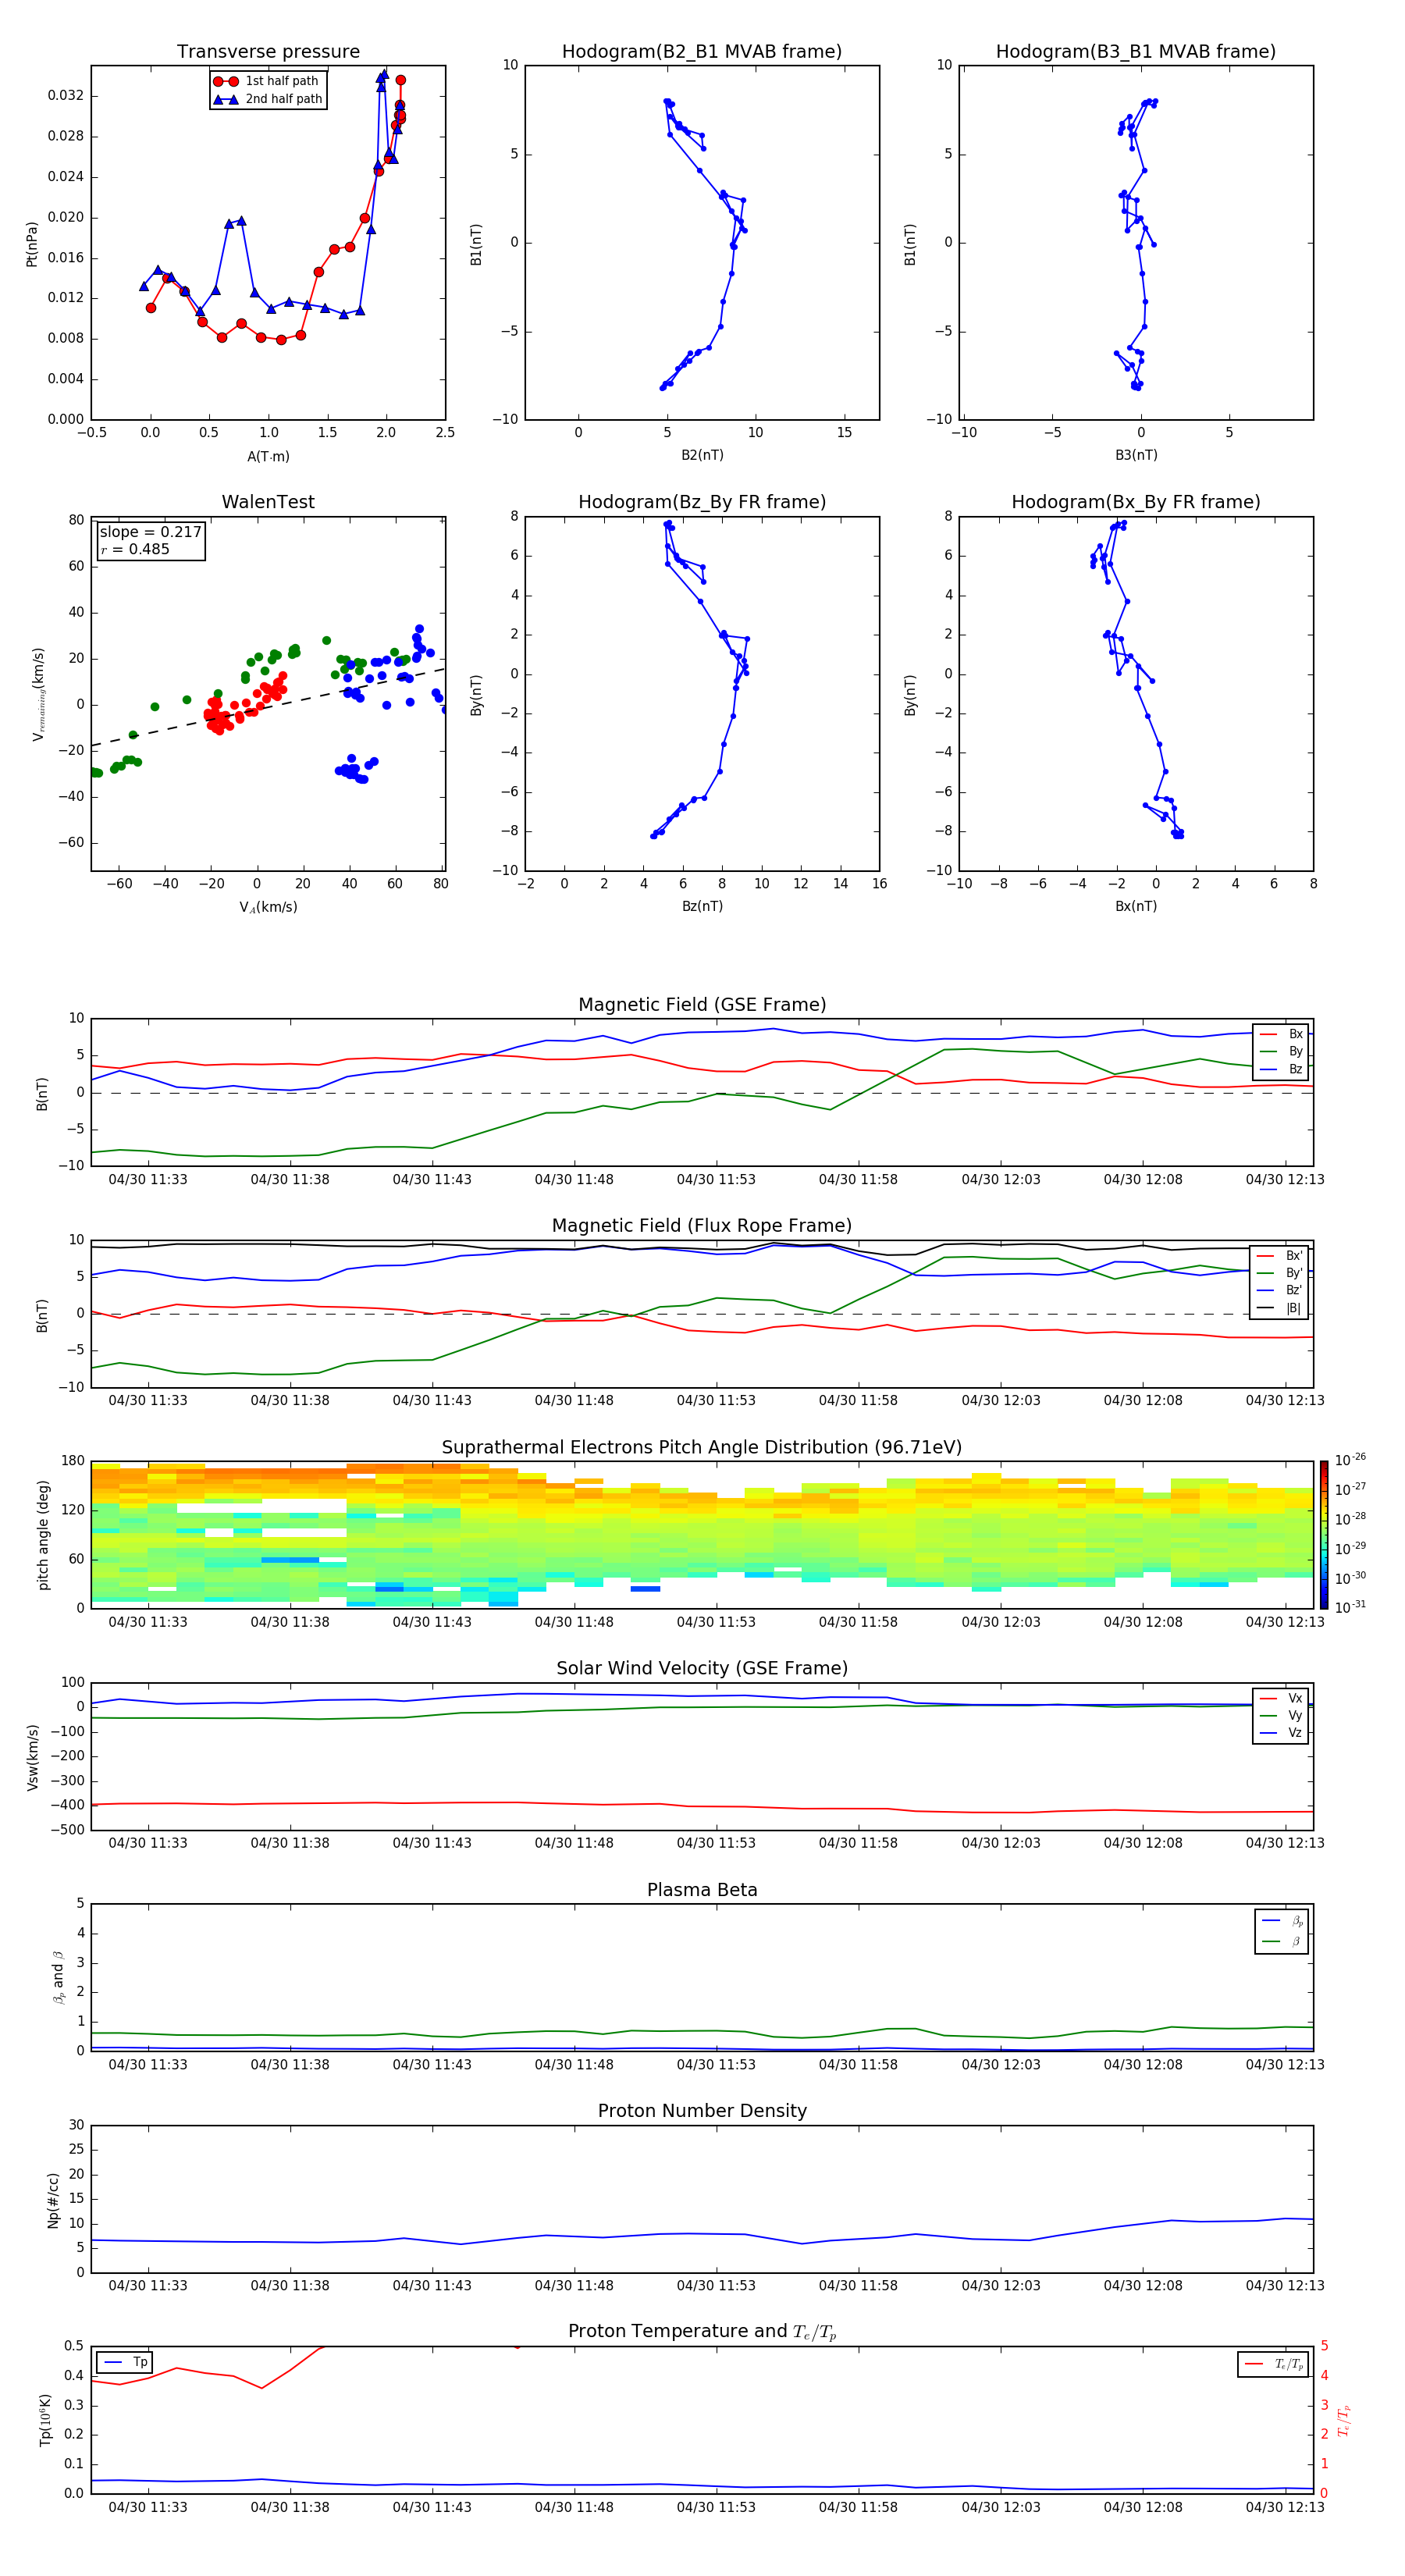The height and width of the screenshot is (2576, 1405).
Task: Click the '|B|' legend entry in Flux Rope panel
Action: [1279, 1308]
